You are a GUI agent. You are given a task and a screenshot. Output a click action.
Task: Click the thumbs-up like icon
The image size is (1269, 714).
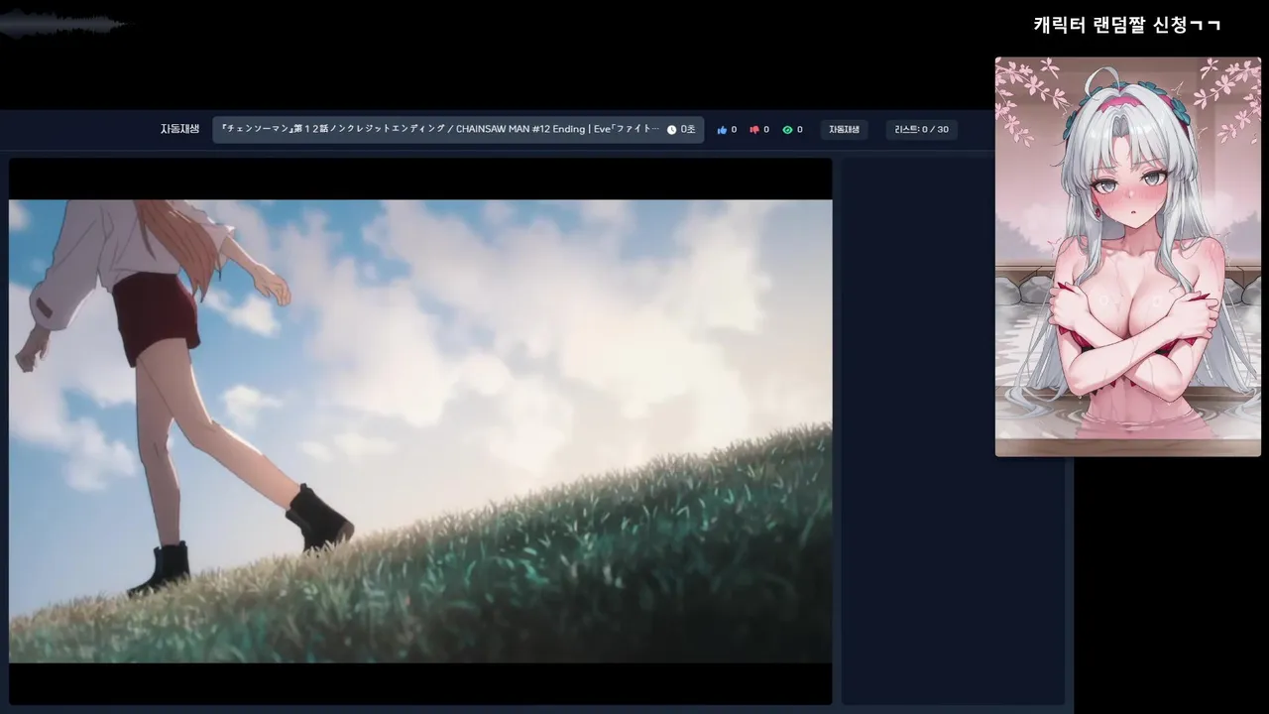722,130
